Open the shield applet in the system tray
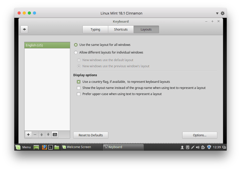 point(209,147)
